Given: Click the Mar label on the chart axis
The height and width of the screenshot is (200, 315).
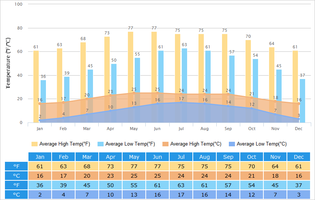Looking at the screenshot, I should (x=87, y=129).
